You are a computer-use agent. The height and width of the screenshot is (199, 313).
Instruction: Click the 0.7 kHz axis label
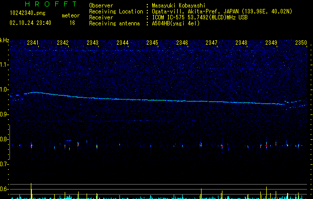4,164
